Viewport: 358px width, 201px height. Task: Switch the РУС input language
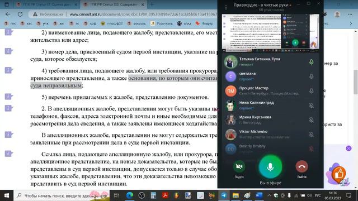click(318, 195)
